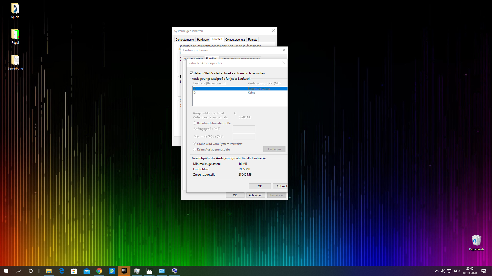Select the Benutzerdefinierte Größe radio button

[x=195, y=123]
